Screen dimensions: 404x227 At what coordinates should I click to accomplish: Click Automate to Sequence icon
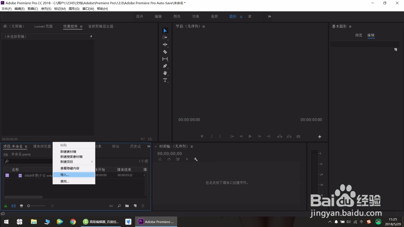tap(112, 206)
